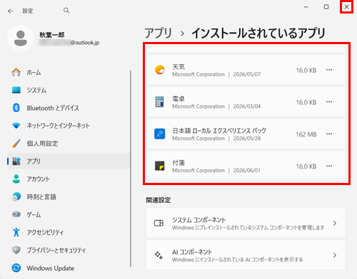Go to ホーム settings page
Viewport: 357px width, 279px height.
pos(69,72)
